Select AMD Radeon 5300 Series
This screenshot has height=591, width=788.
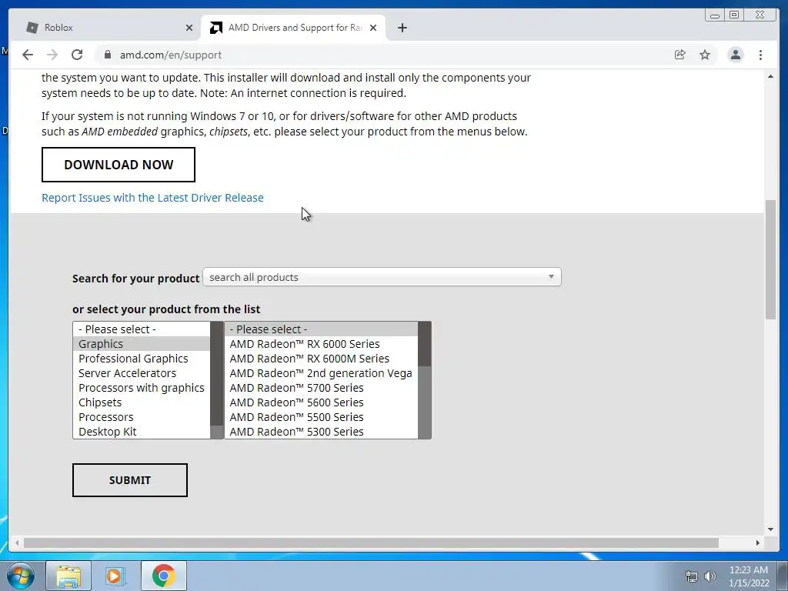[x=321, y=431]
